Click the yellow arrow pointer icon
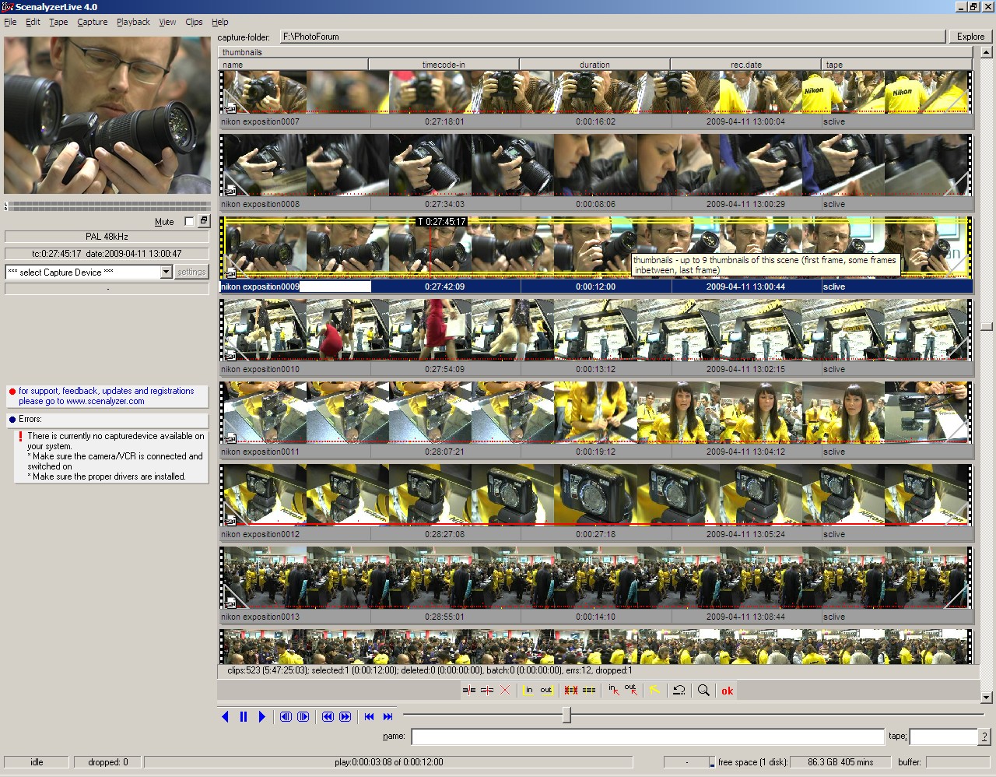 pyautogui.click(x=654, y=691)
